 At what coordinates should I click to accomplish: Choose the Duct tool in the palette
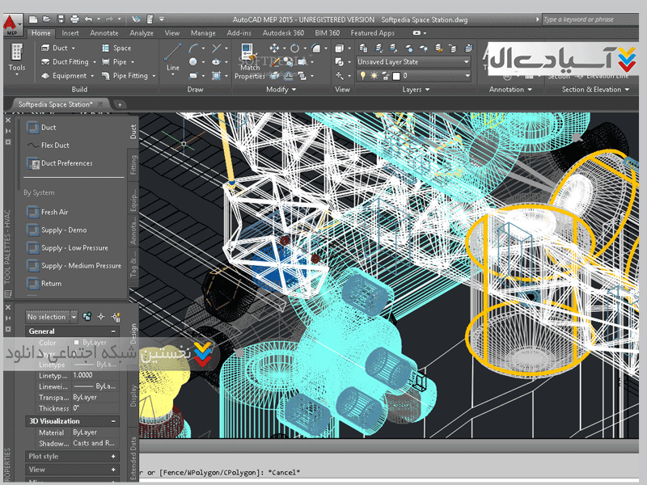(x=49, y=128)
